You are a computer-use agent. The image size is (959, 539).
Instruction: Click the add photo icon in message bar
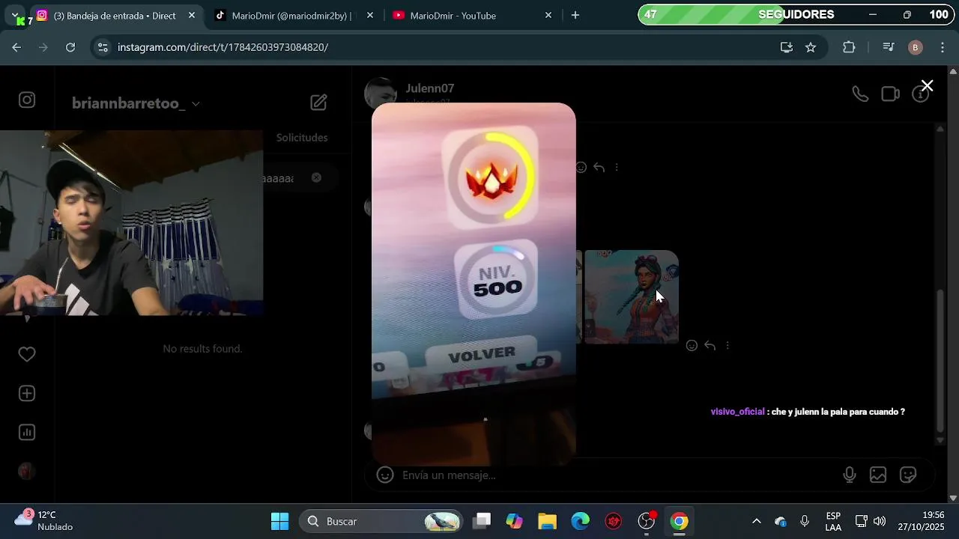[x=878, y=475]
